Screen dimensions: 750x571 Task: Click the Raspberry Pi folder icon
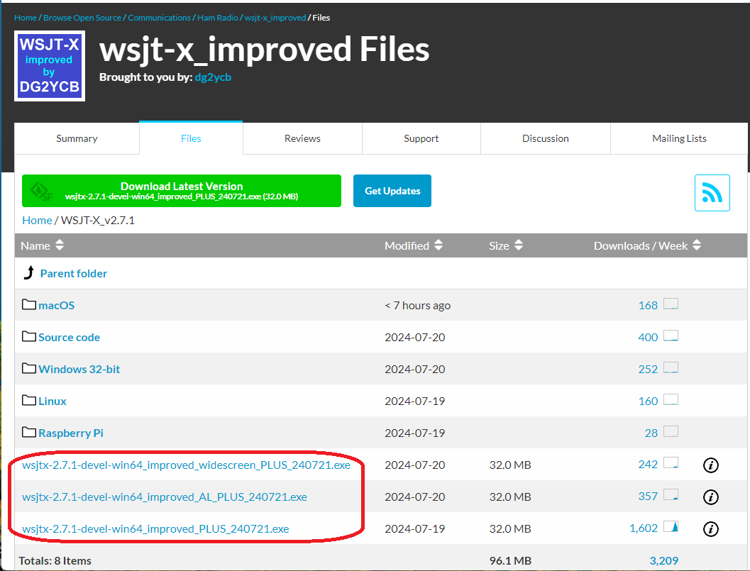click(28, 432)
